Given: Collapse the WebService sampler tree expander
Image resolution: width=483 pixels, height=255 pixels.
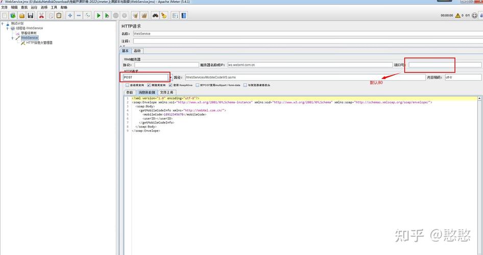Looking at the screenshot, I should click(12, 38).
